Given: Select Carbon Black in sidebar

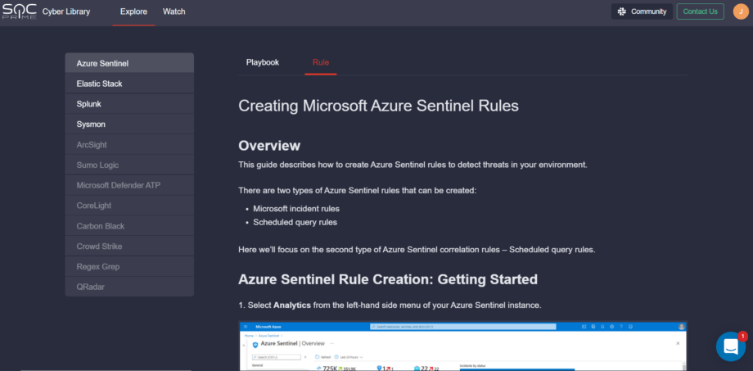Looking at the screenshot, I should pos(129,226).
